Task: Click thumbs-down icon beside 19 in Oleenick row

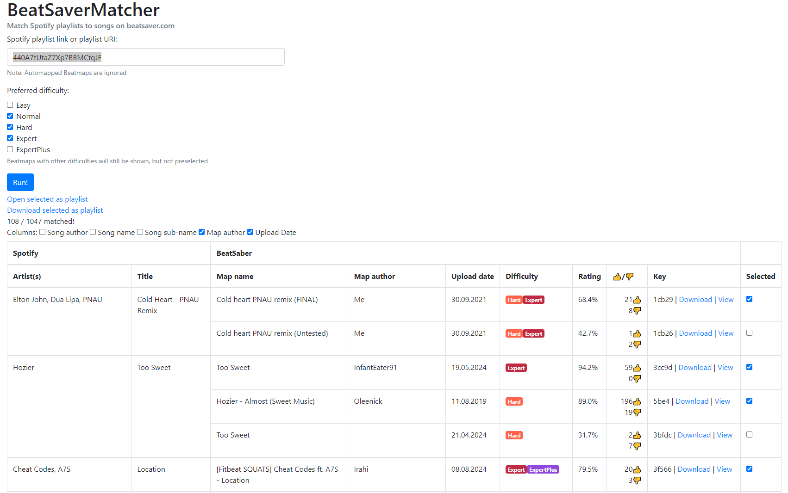Action: pyautogui.click(x=637, y=413)
